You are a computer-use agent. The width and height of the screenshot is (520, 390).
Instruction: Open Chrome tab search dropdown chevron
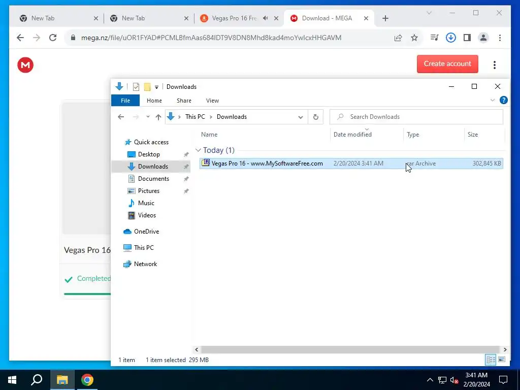point(429,13)
